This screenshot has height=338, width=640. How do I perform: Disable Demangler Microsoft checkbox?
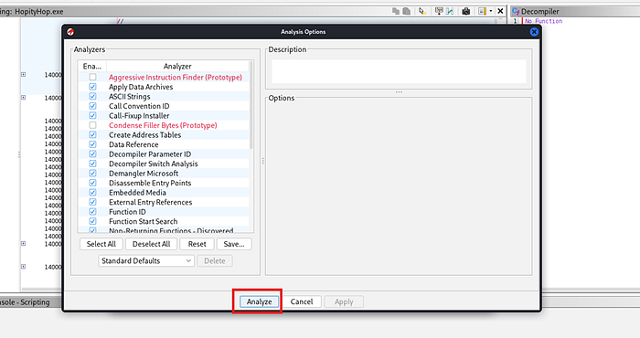point(92,174)
